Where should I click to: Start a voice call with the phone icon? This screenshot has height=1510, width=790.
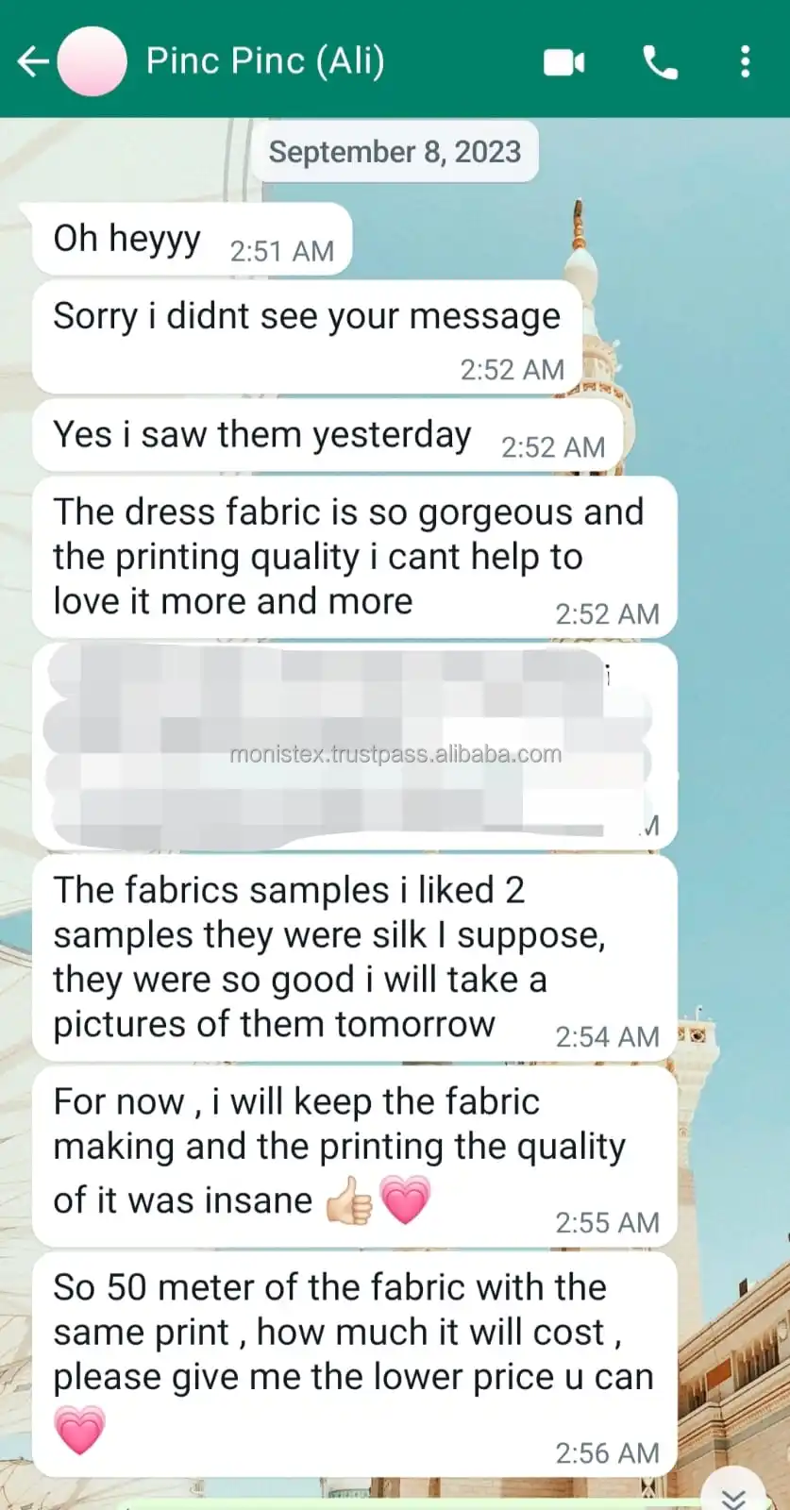660,62
